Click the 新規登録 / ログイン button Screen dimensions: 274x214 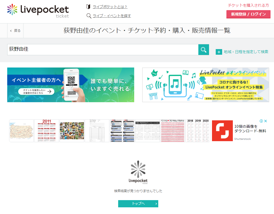coord(248,14)
